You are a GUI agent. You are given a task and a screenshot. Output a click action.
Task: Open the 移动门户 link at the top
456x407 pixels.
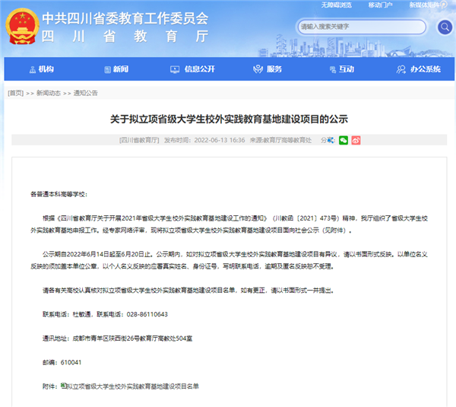[380, 5]
